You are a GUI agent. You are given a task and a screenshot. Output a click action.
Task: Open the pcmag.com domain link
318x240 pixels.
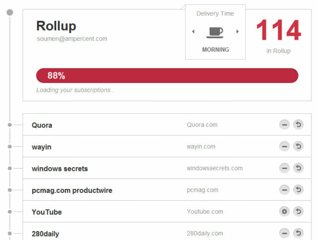click(202, 190)
